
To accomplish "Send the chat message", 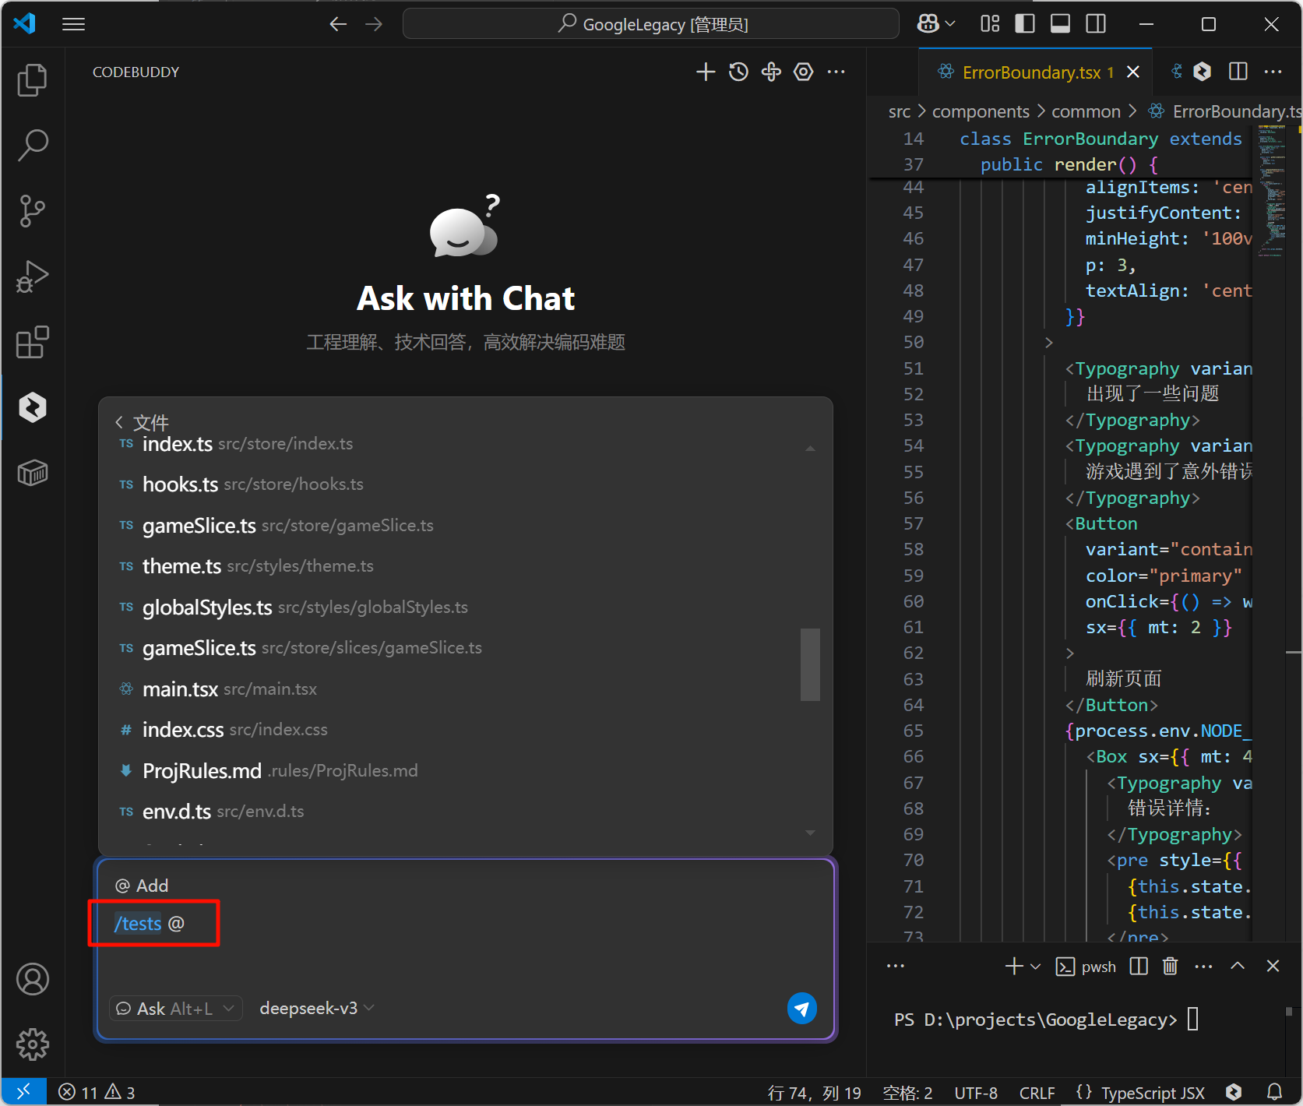I will coord(801,1009).
